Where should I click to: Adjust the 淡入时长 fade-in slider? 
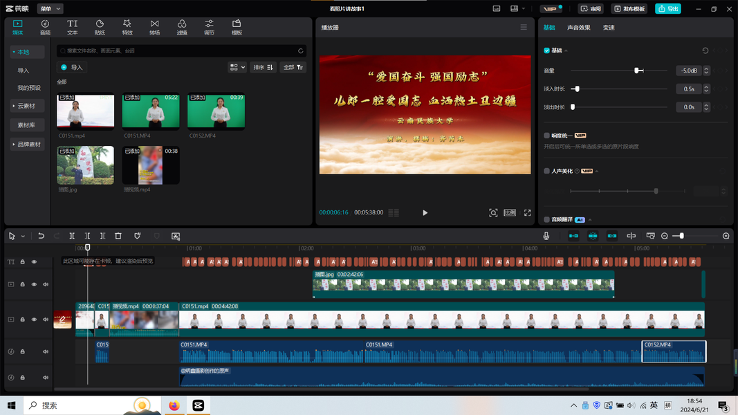(x=619, y=89)
